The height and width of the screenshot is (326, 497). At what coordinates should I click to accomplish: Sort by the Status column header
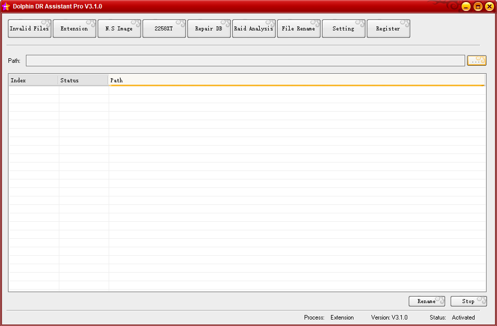coord(83,80)
